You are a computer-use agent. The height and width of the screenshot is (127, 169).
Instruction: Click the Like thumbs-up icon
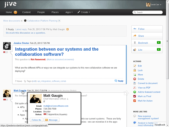[x=135, y=50]
